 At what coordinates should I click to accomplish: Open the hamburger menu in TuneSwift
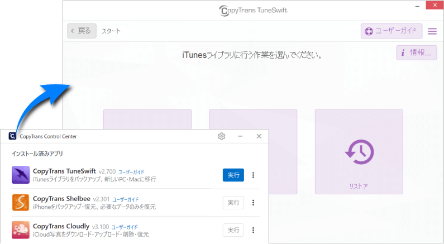432,31
